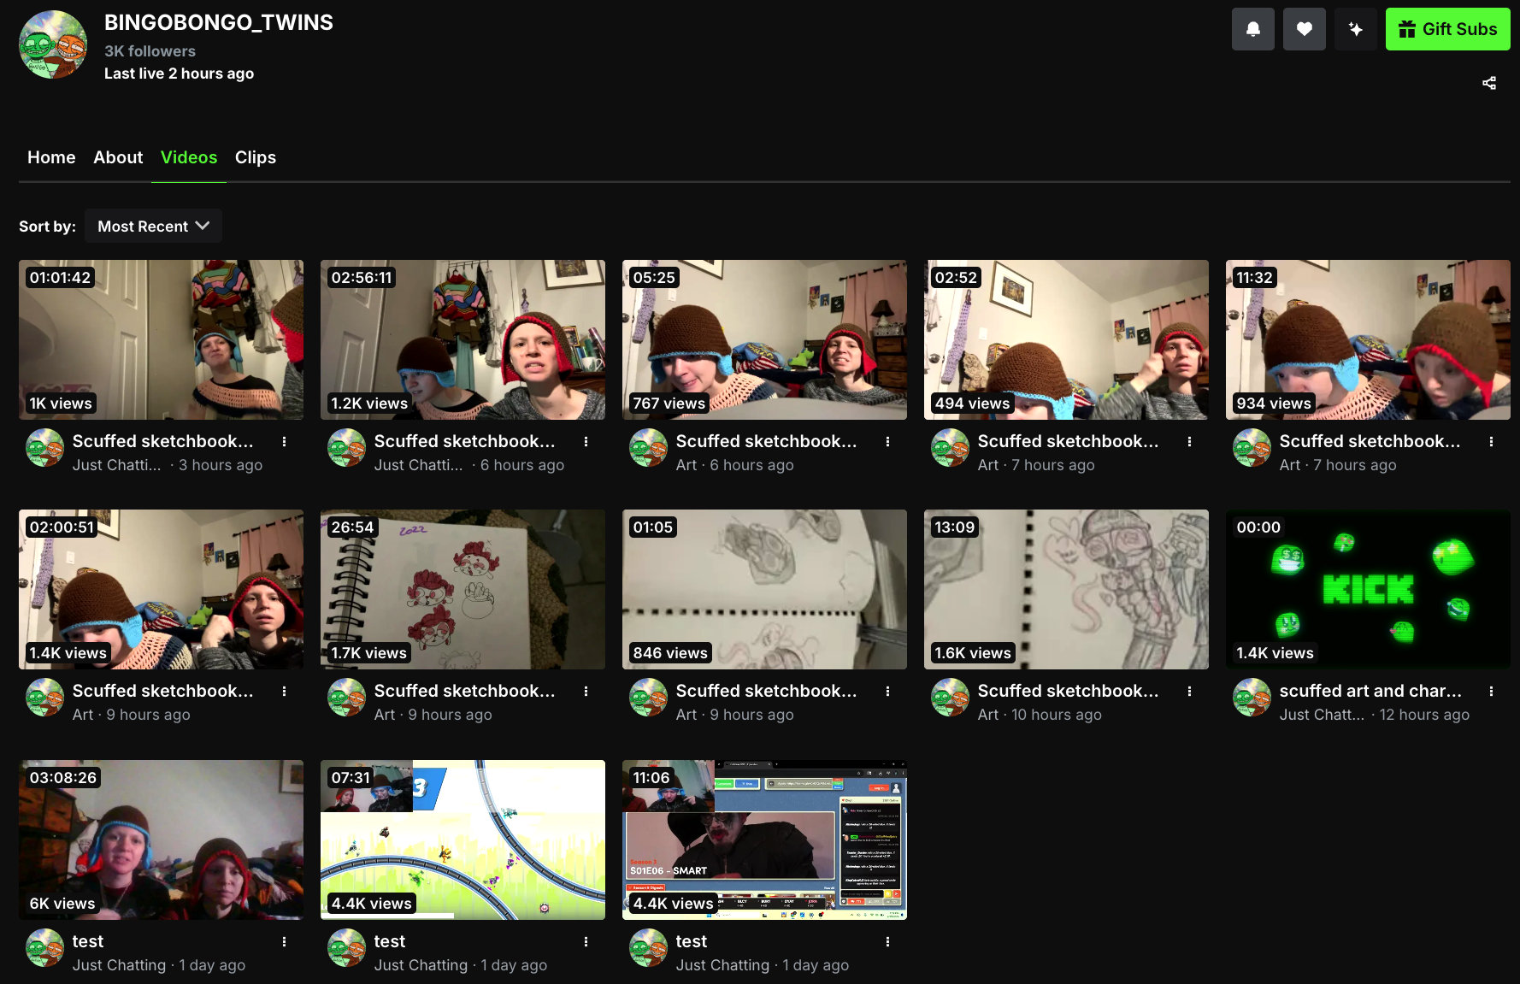
Task: Open the 02:52 video thumbnail
Action: (x=1066, y=339)
